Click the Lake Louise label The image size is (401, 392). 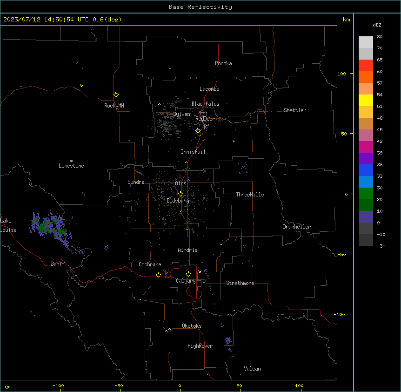point(8,225)
